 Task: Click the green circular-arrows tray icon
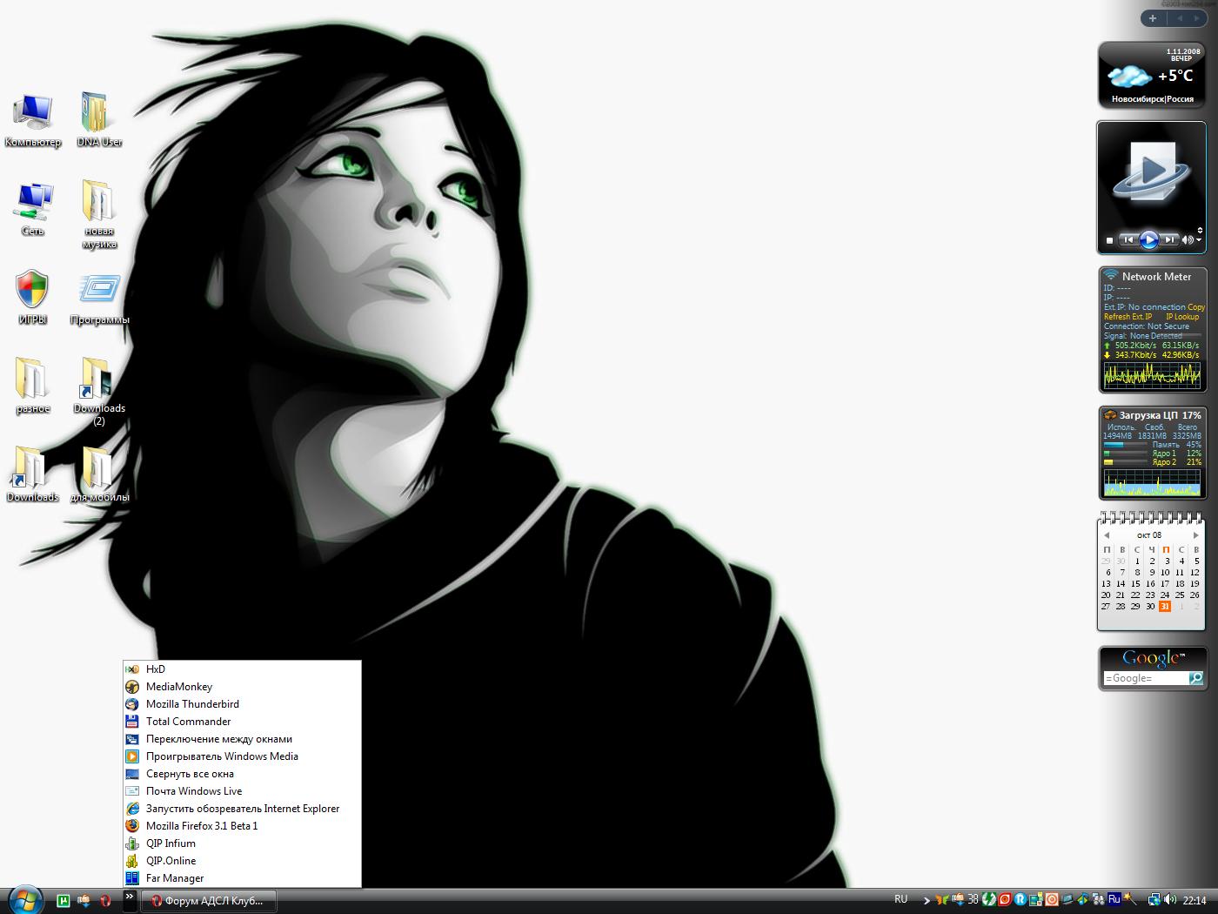(x=988, y=900)
